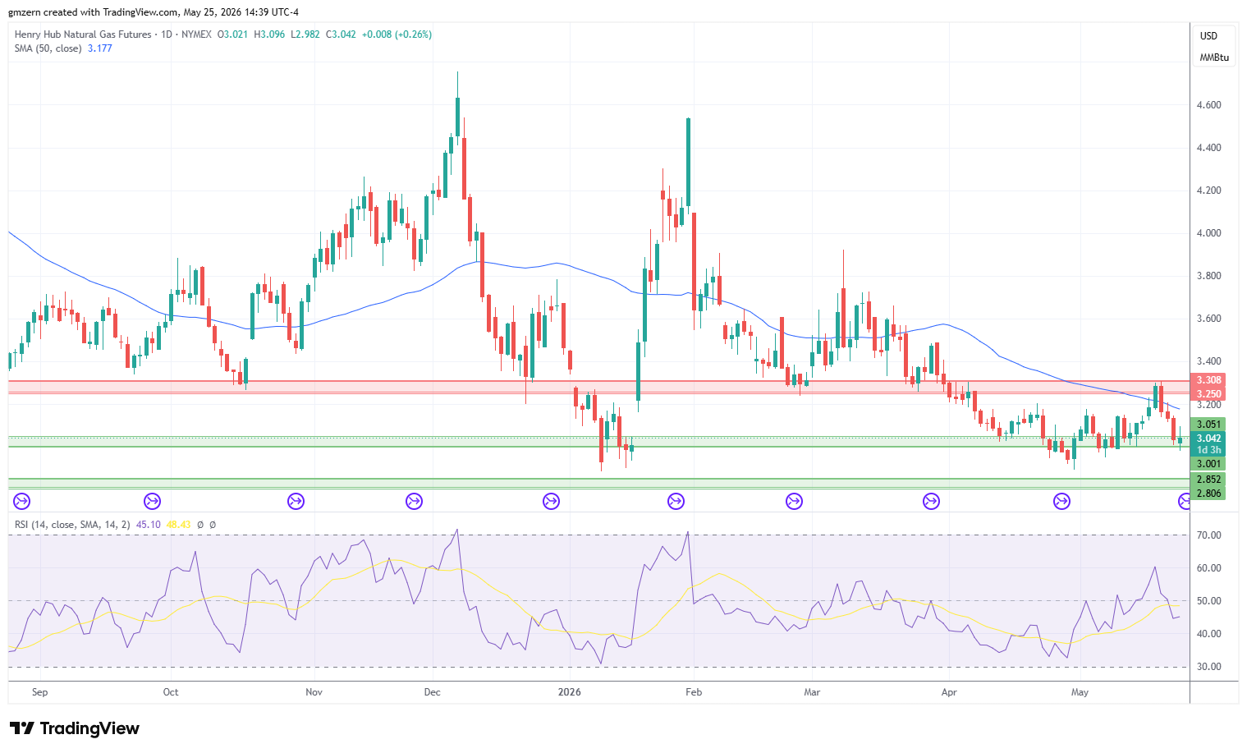Click the red 3.250 price label
The image size is (1247, 753).
1208,394
